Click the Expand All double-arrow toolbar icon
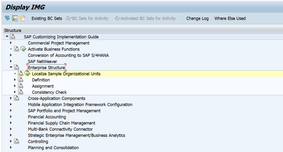This screenshot has width=283, height=152. click(x=7, y=18)
